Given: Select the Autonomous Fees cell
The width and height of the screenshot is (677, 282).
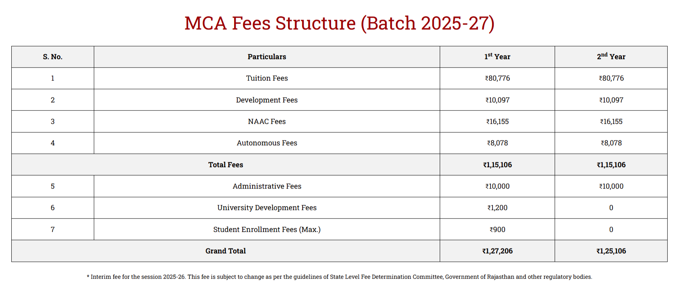Looking at the screenshot, I should tap(267, 143).
